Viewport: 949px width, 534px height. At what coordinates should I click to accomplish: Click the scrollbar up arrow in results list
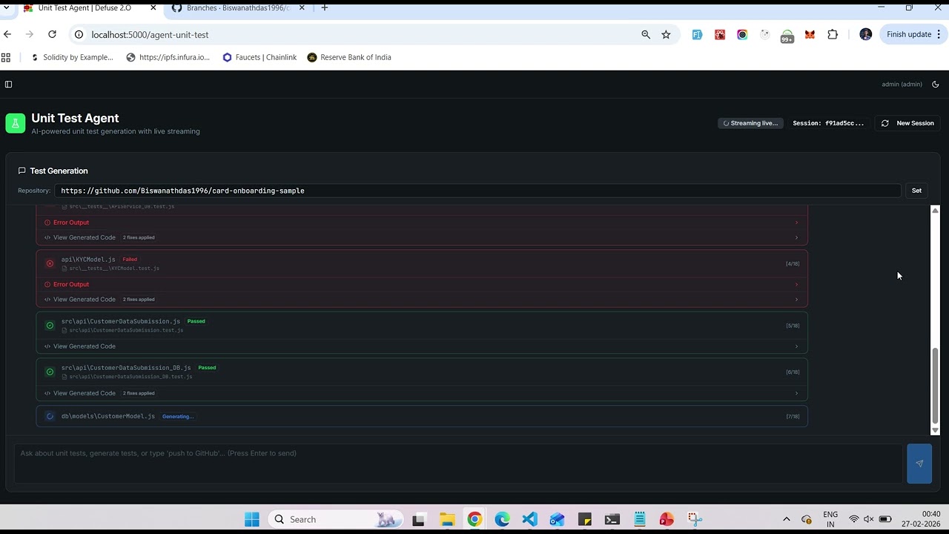coord(935,211)
